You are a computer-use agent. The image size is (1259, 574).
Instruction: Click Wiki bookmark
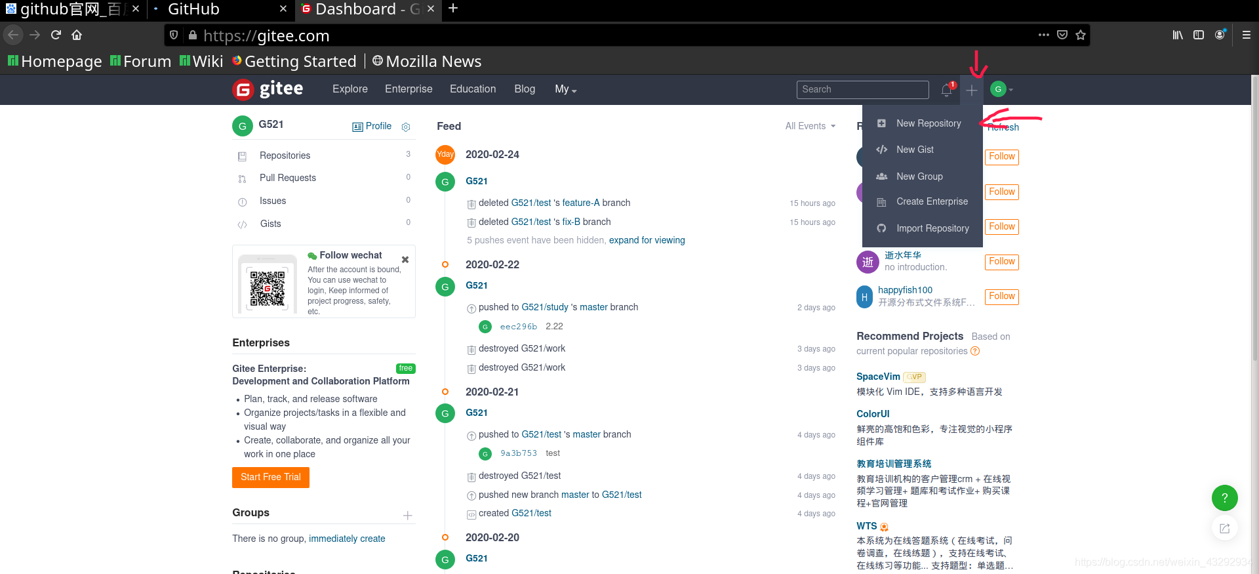pyautogui.click(x=201, y=62)
